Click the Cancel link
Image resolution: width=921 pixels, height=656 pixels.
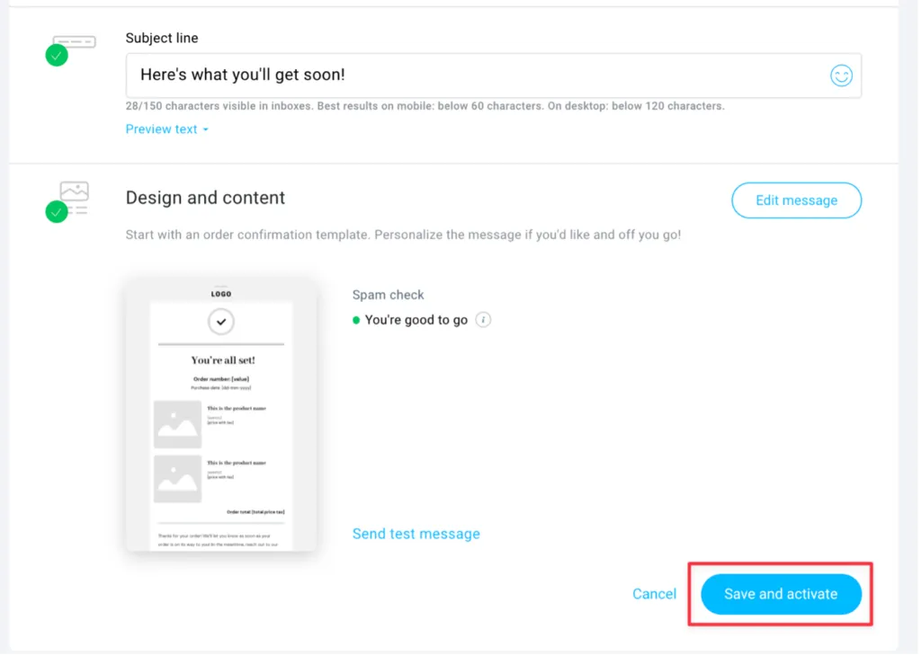(656, 596)
